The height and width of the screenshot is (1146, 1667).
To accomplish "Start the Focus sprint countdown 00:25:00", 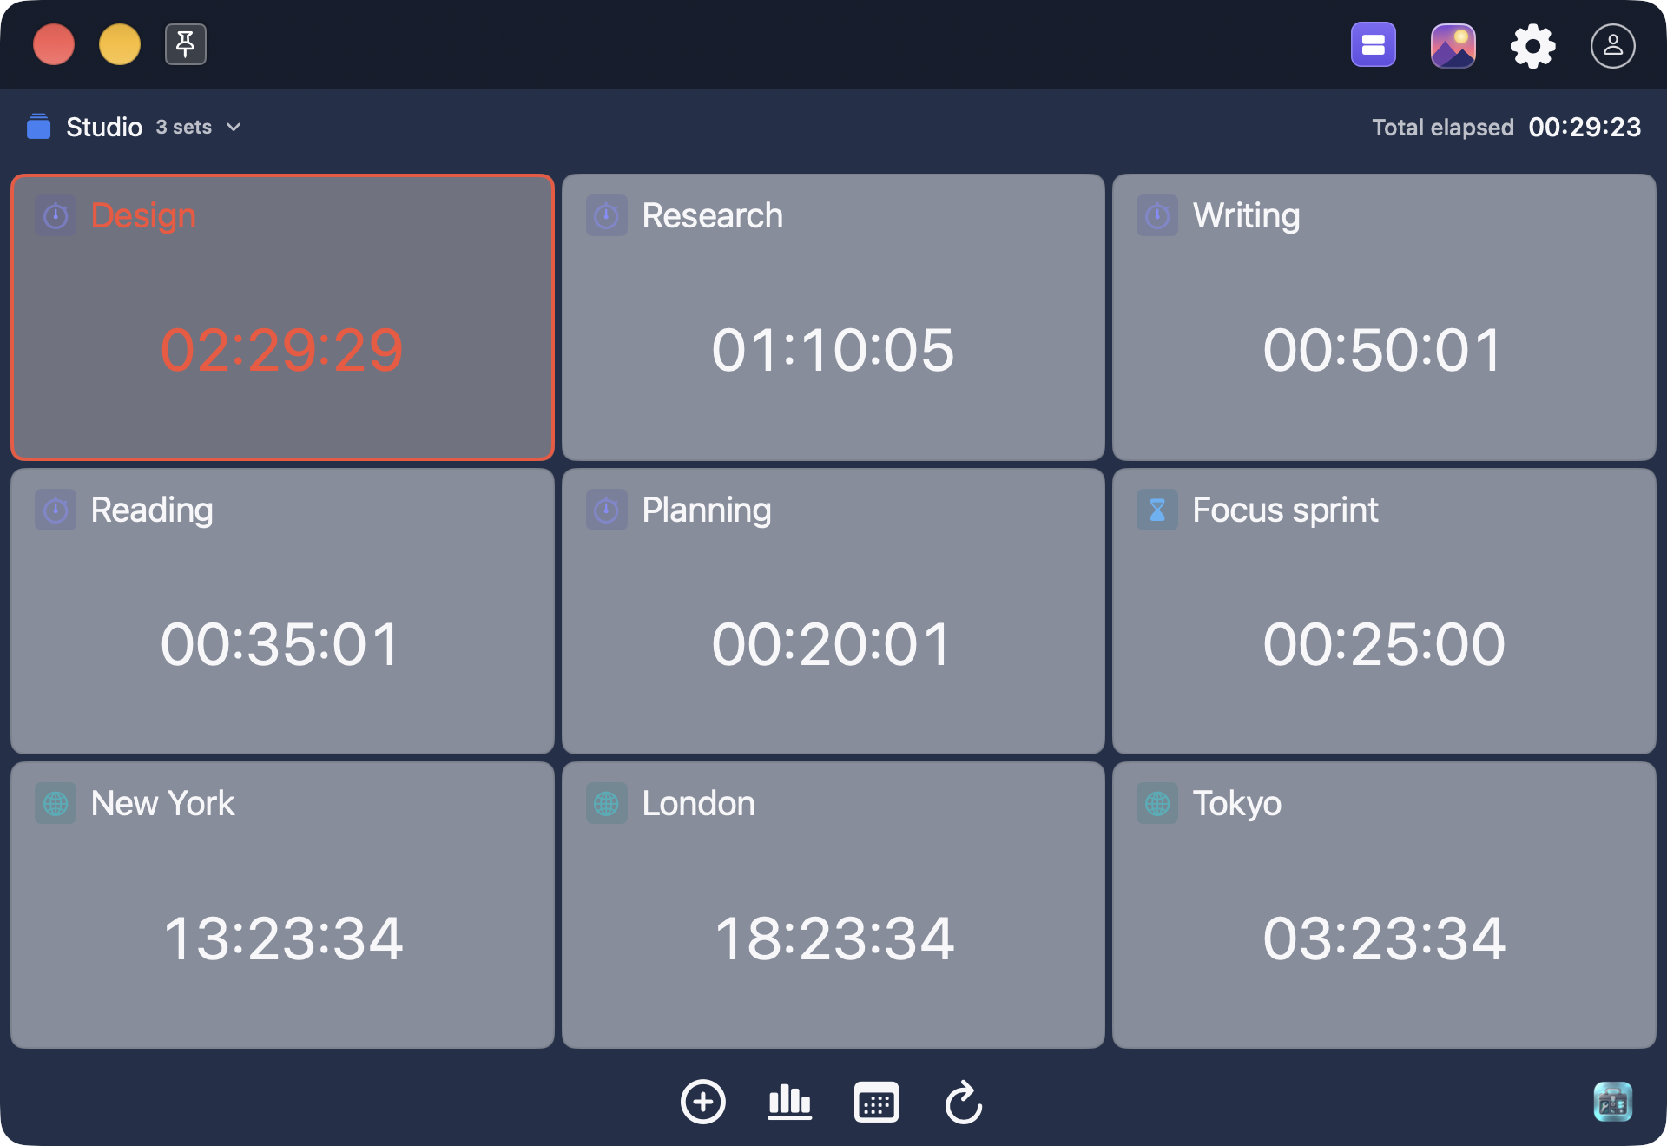I will (x=1383, y=644).
